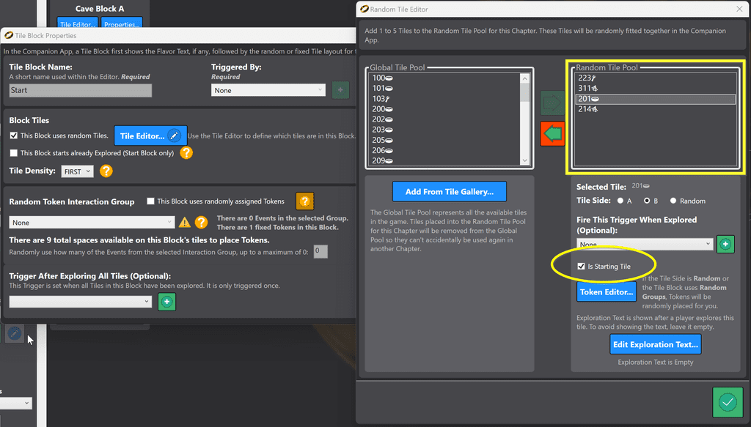Select tile 100 in Global Tile Pool
Viewport: 751px width, 427px height.
[x=444, y=78]
